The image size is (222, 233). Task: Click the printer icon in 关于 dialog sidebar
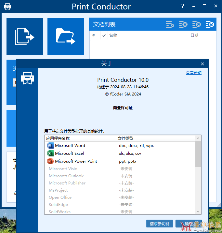pyautogui.click(x=27, y=78)
